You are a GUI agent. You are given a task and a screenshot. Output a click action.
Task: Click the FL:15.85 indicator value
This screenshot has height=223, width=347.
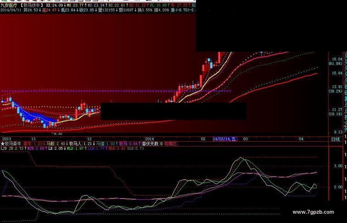click(158, 5)
